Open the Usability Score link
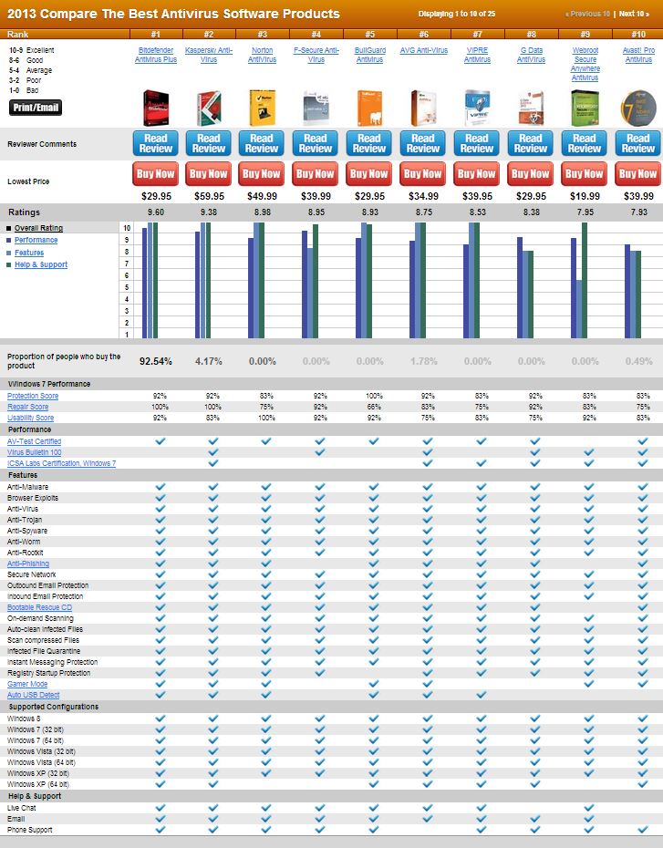Image resolution: width=663 pixels, height=848 pixels. [x=31, y=418]
